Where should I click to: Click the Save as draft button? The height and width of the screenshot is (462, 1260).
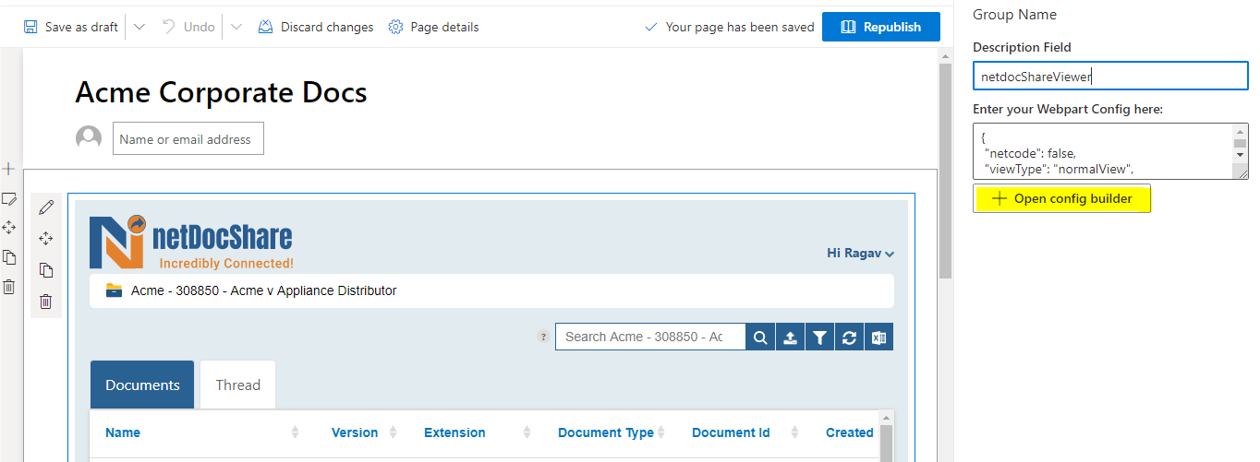(70, 27)
